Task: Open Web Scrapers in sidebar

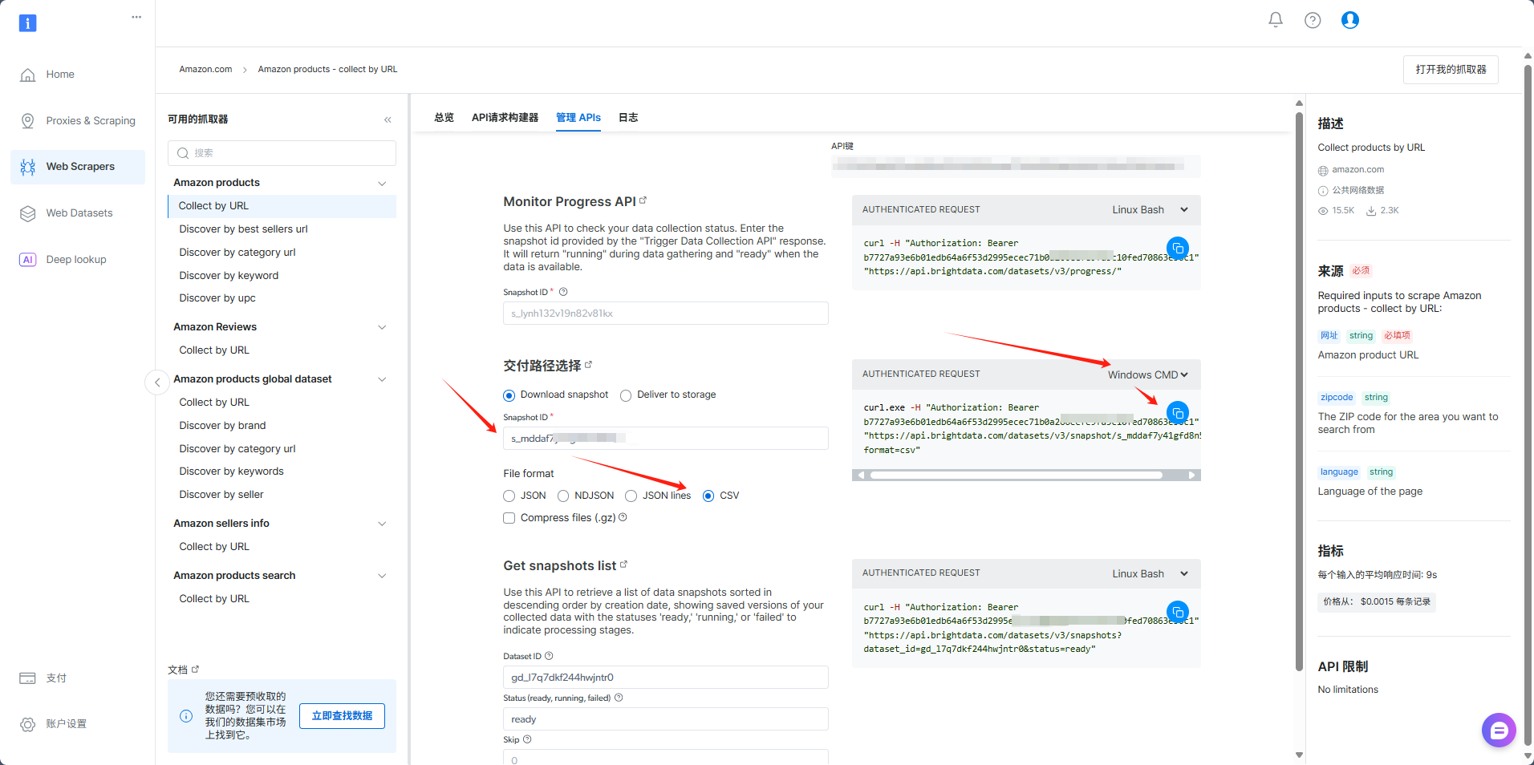Action: (78, 167)
